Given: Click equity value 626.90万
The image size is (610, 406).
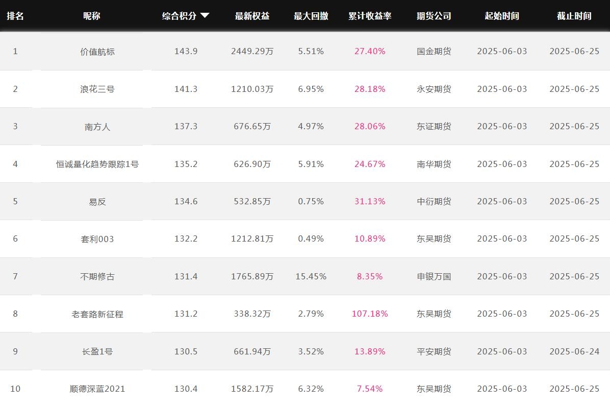Looking at the screenshot, I should pyautogui.click(x=252, y=164).
